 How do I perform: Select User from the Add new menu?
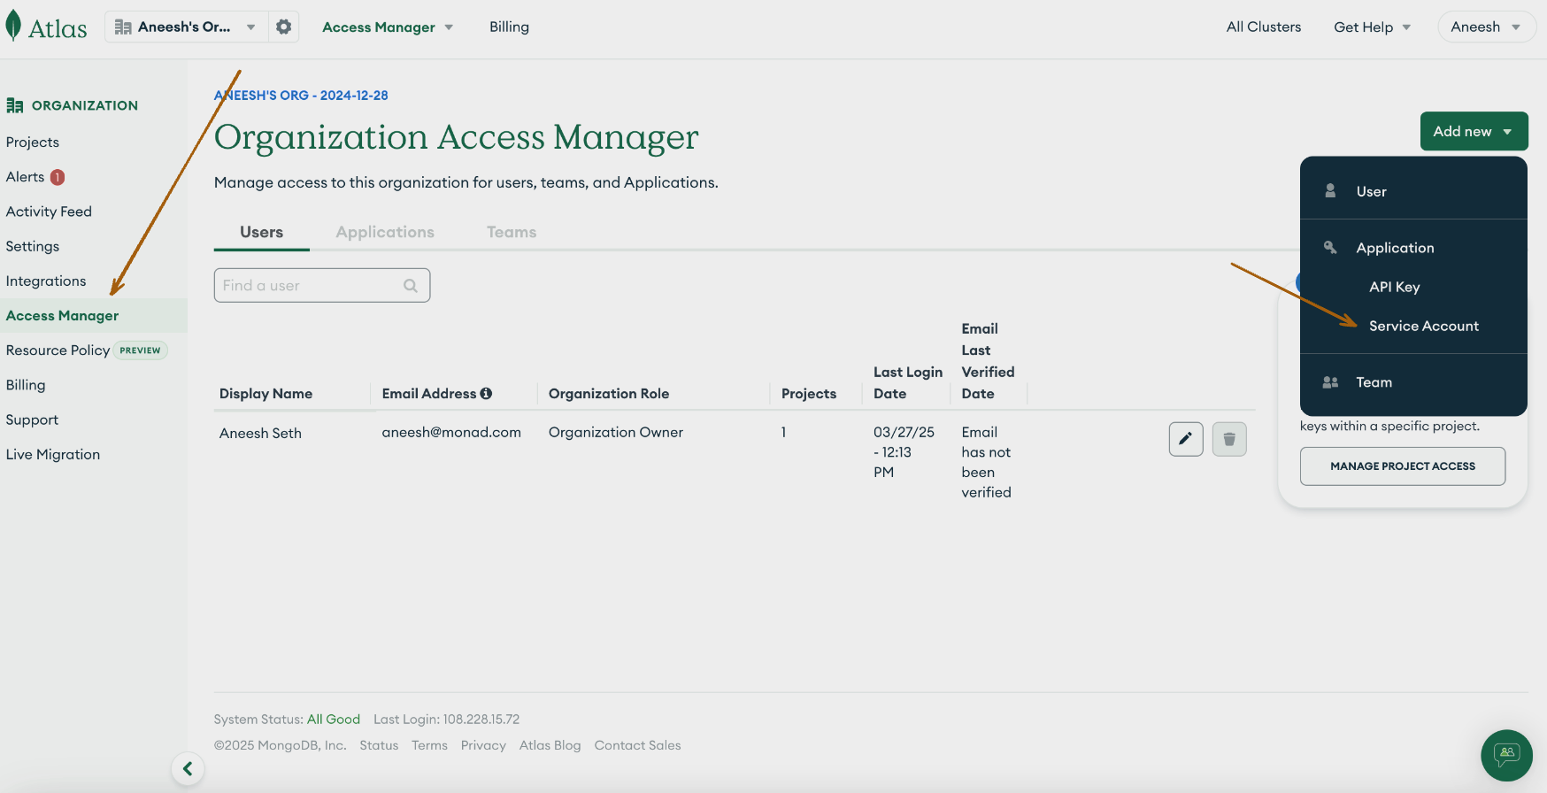pos(1371,191)
